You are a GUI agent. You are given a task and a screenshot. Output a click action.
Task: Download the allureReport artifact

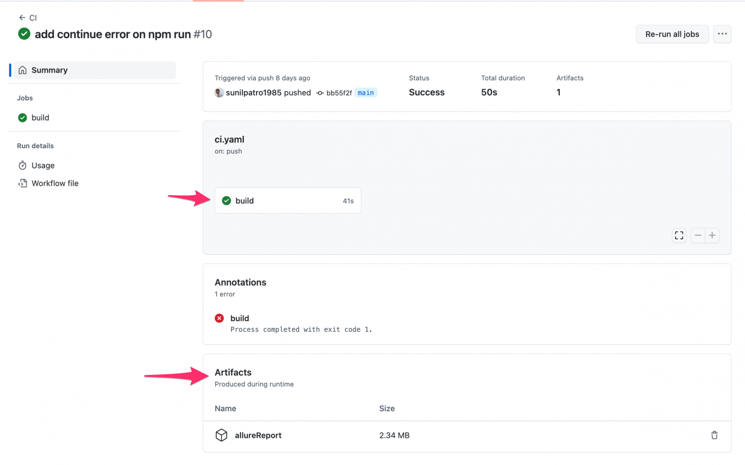coord(258,435)
